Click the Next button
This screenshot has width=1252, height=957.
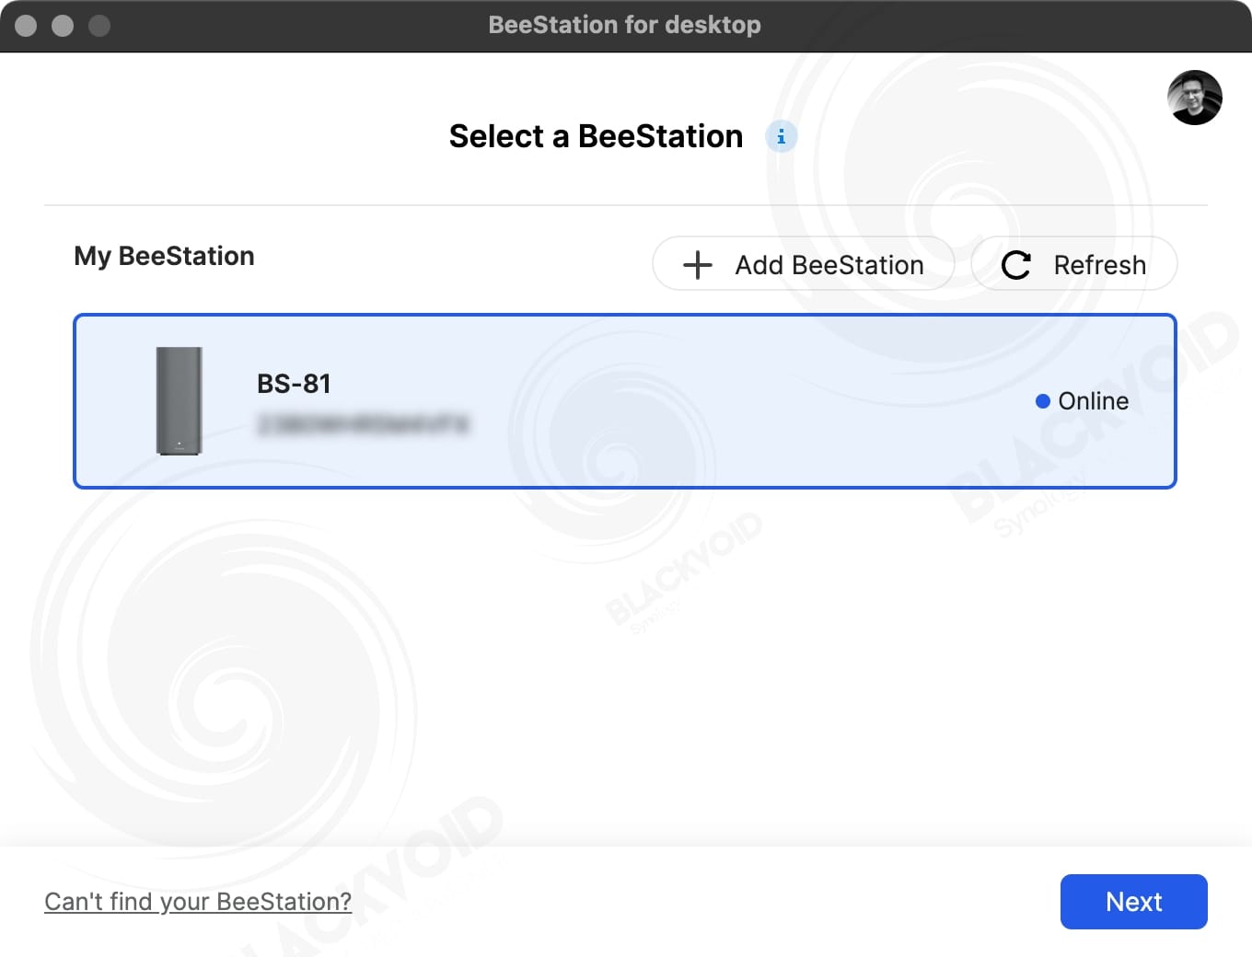1134,902
